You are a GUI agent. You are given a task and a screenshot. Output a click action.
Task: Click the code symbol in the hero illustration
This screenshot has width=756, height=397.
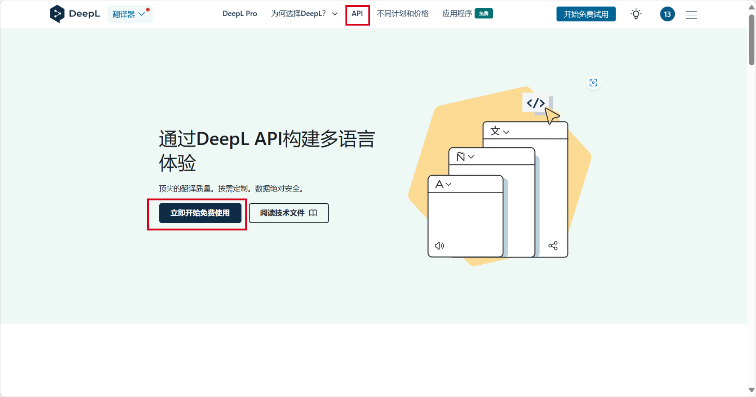[x=536, y=103]
